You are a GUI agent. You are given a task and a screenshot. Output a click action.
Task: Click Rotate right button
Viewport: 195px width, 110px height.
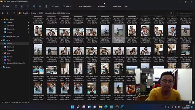(117, 6)
